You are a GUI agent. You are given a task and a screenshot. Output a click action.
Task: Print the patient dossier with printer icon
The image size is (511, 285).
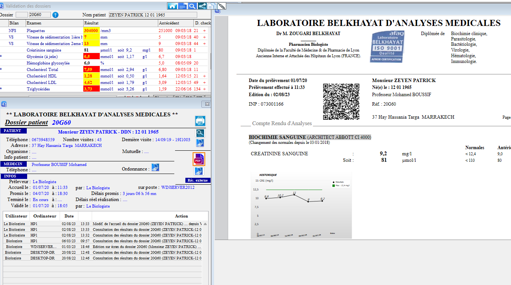pyautogui.click(x=200, y=121)
